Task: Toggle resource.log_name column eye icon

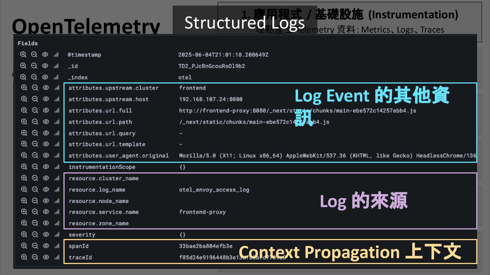Action: point(46,189)
